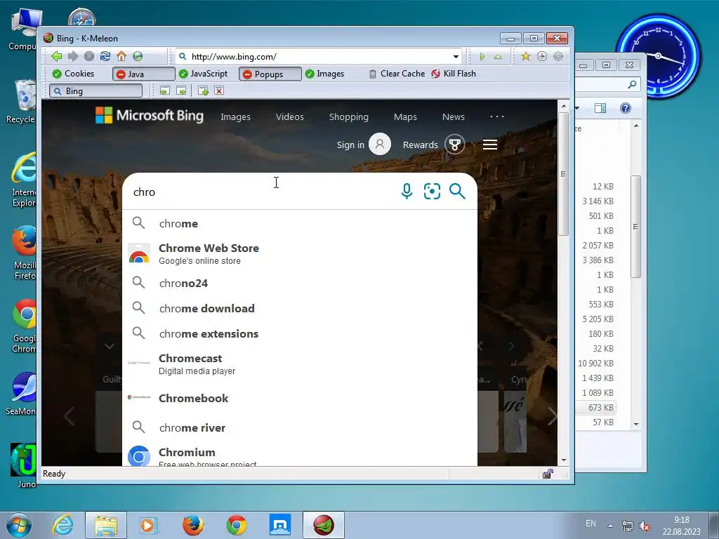Open Bing Shopping menu item
719x539 pixels.
pyautogui.click(x=349, y=117)
